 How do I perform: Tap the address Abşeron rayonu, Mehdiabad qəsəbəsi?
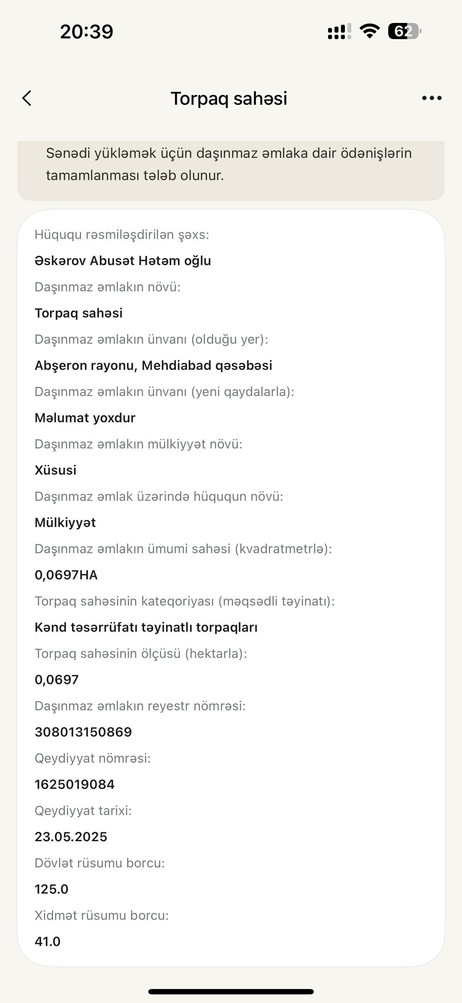[153, 365]
